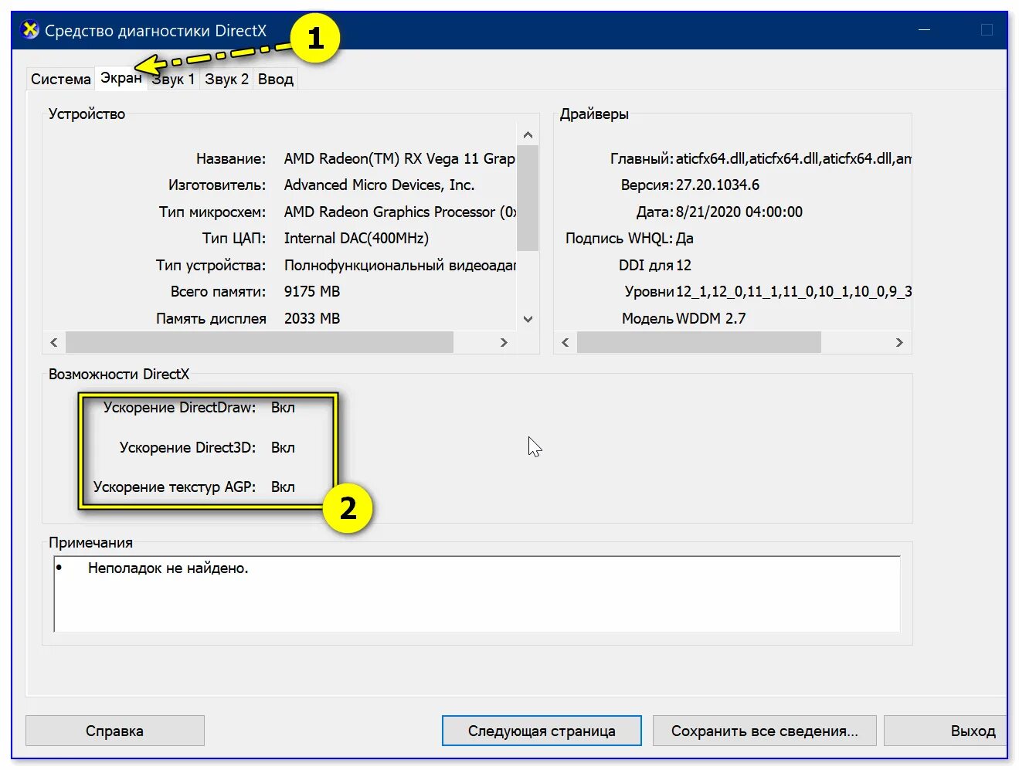This screenshot has width=1019, height=770.
Task: Click the Устройство horizontal scrollbar thumb
Action: point(260,342)
